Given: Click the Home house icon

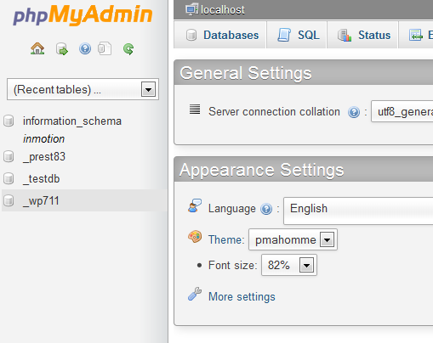Looking at the screenshot, I should click(37, 48).
